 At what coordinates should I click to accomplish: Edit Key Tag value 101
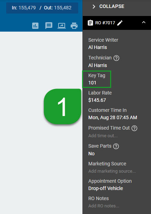click(x=92, y=83)
